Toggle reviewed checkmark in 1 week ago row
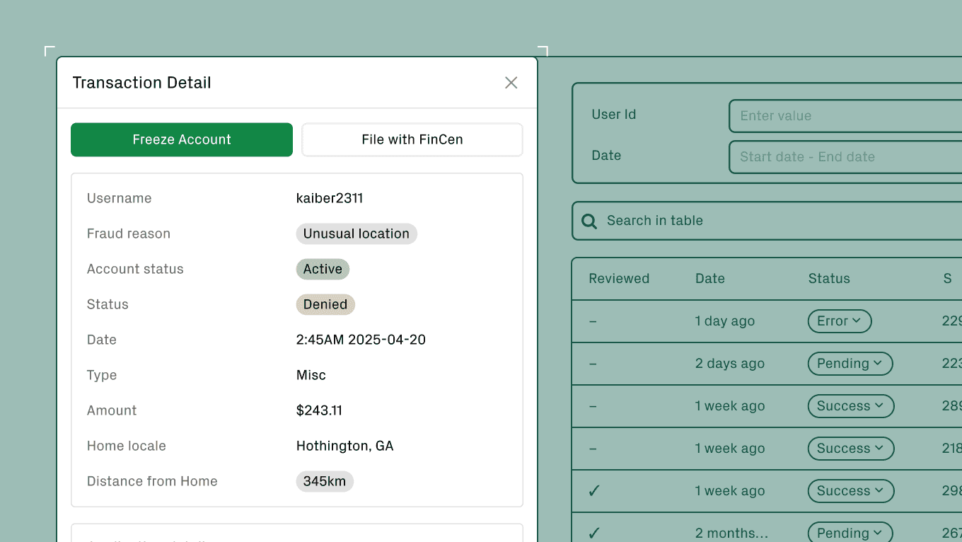 tap(594, 491)
